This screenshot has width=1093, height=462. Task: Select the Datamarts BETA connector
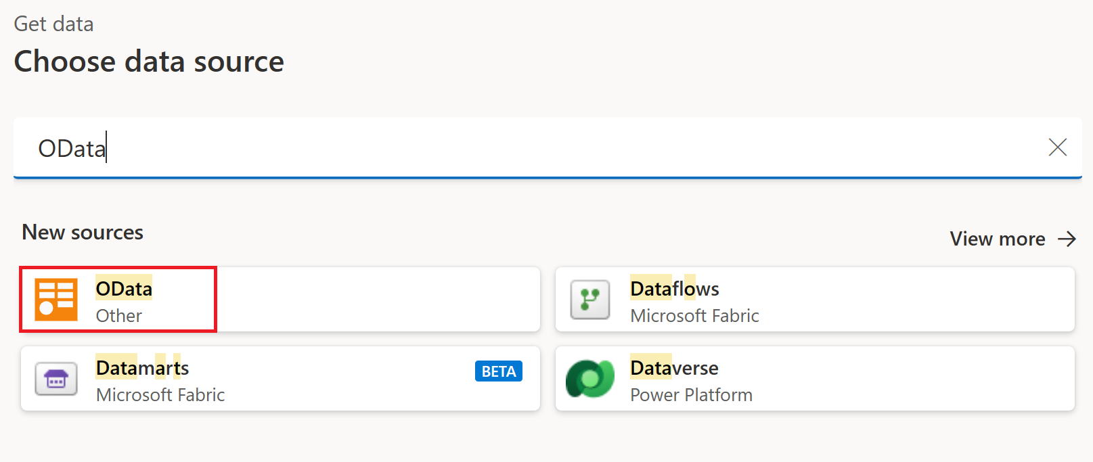coord(271,379)
